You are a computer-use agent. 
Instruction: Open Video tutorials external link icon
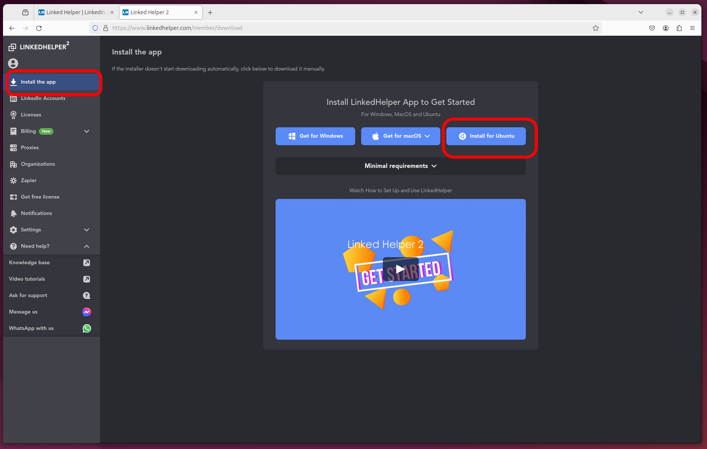pos(87,279)
